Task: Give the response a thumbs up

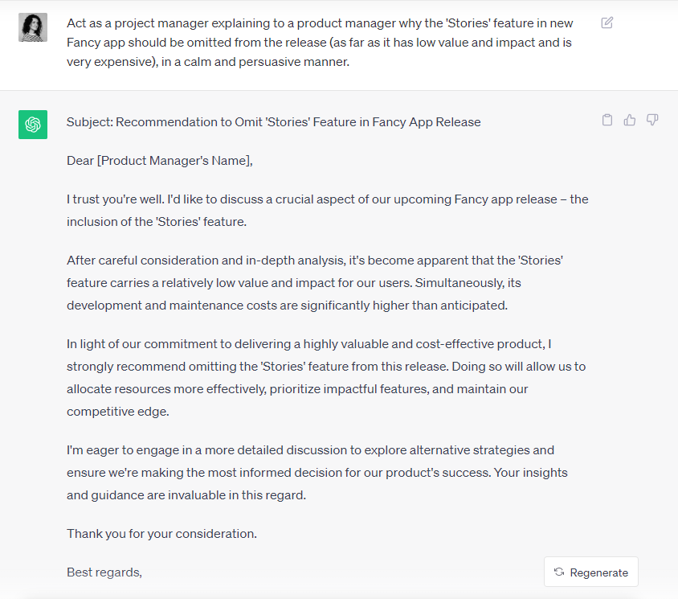Action: pos(630,120)
